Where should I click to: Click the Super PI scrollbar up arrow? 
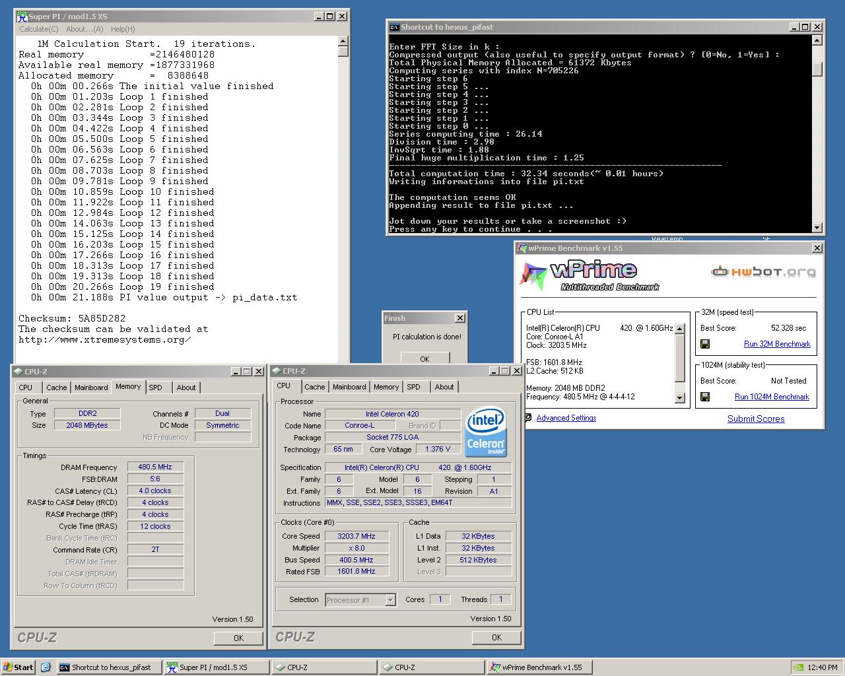(x=343, y=42)
